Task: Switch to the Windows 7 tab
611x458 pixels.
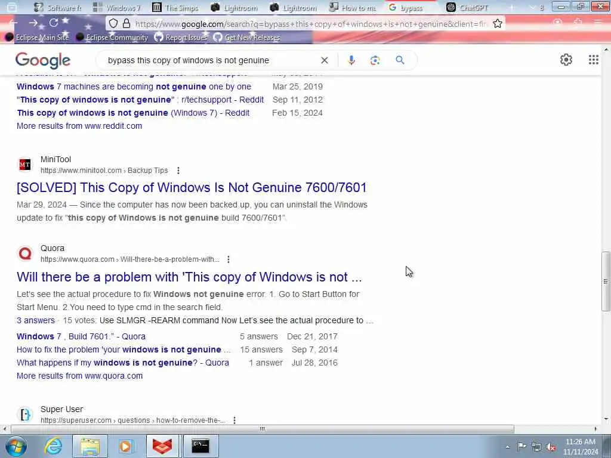Action: pos(117,7)
